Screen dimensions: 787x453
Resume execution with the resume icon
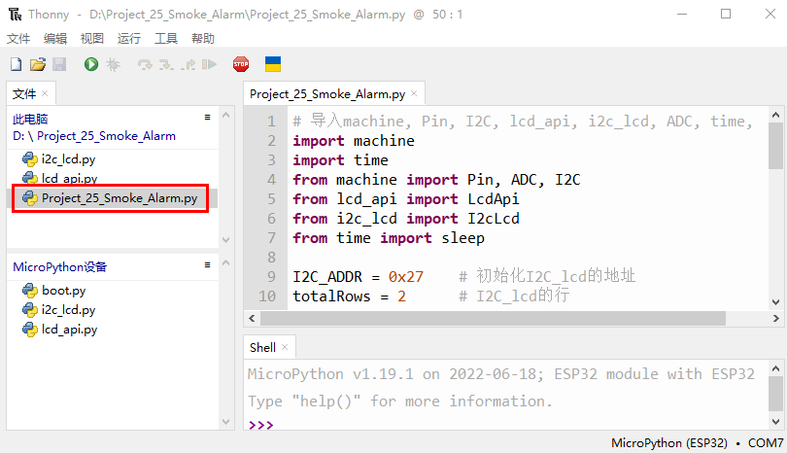tap(209, 64)
